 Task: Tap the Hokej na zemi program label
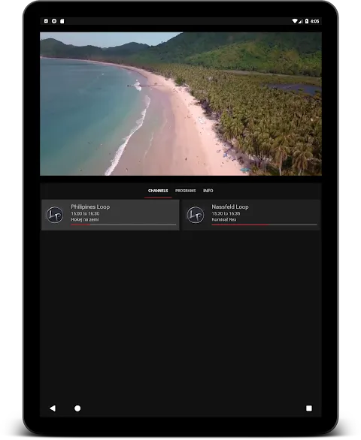(85, 219)
